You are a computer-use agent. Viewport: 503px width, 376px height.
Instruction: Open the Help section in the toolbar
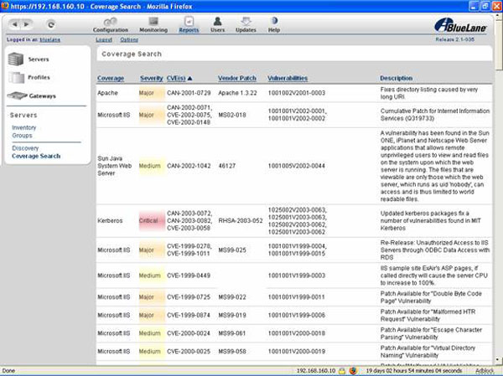pyautogui.click(x=274, y=24)
